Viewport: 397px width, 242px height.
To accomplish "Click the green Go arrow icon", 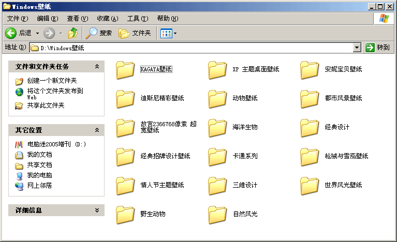I will coord(370,47).
